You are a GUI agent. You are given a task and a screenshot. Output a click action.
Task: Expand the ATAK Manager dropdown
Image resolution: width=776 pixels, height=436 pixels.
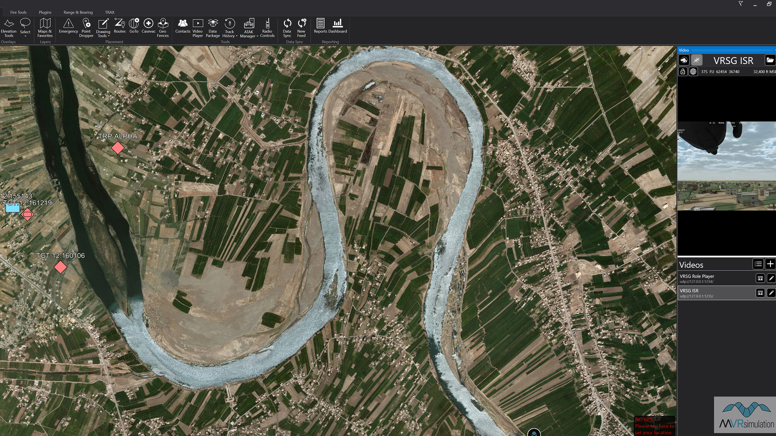257,36
